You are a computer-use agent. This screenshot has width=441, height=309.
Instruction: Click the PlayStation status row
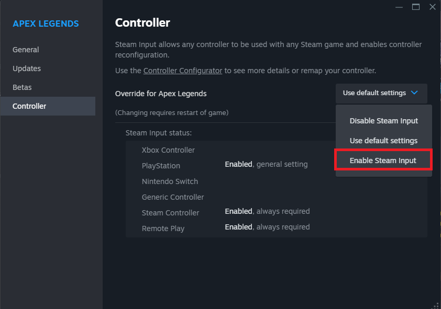pos(161,166)
